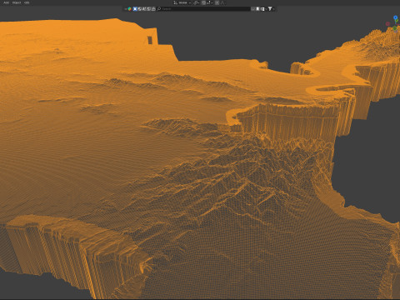Choose the Extend selection mode icon
This screenshot has width=400, height=300.
coord(140,9)
